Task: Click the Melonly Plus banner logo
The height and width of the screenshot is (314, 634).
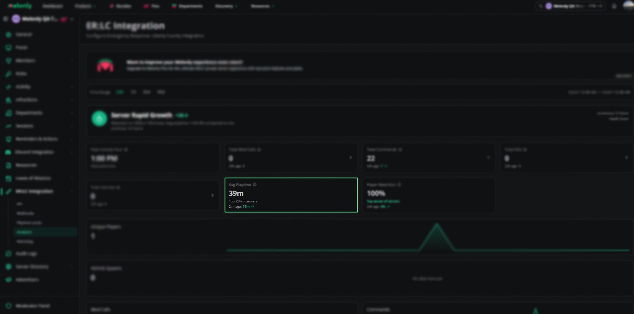Action: click(105, 65)
